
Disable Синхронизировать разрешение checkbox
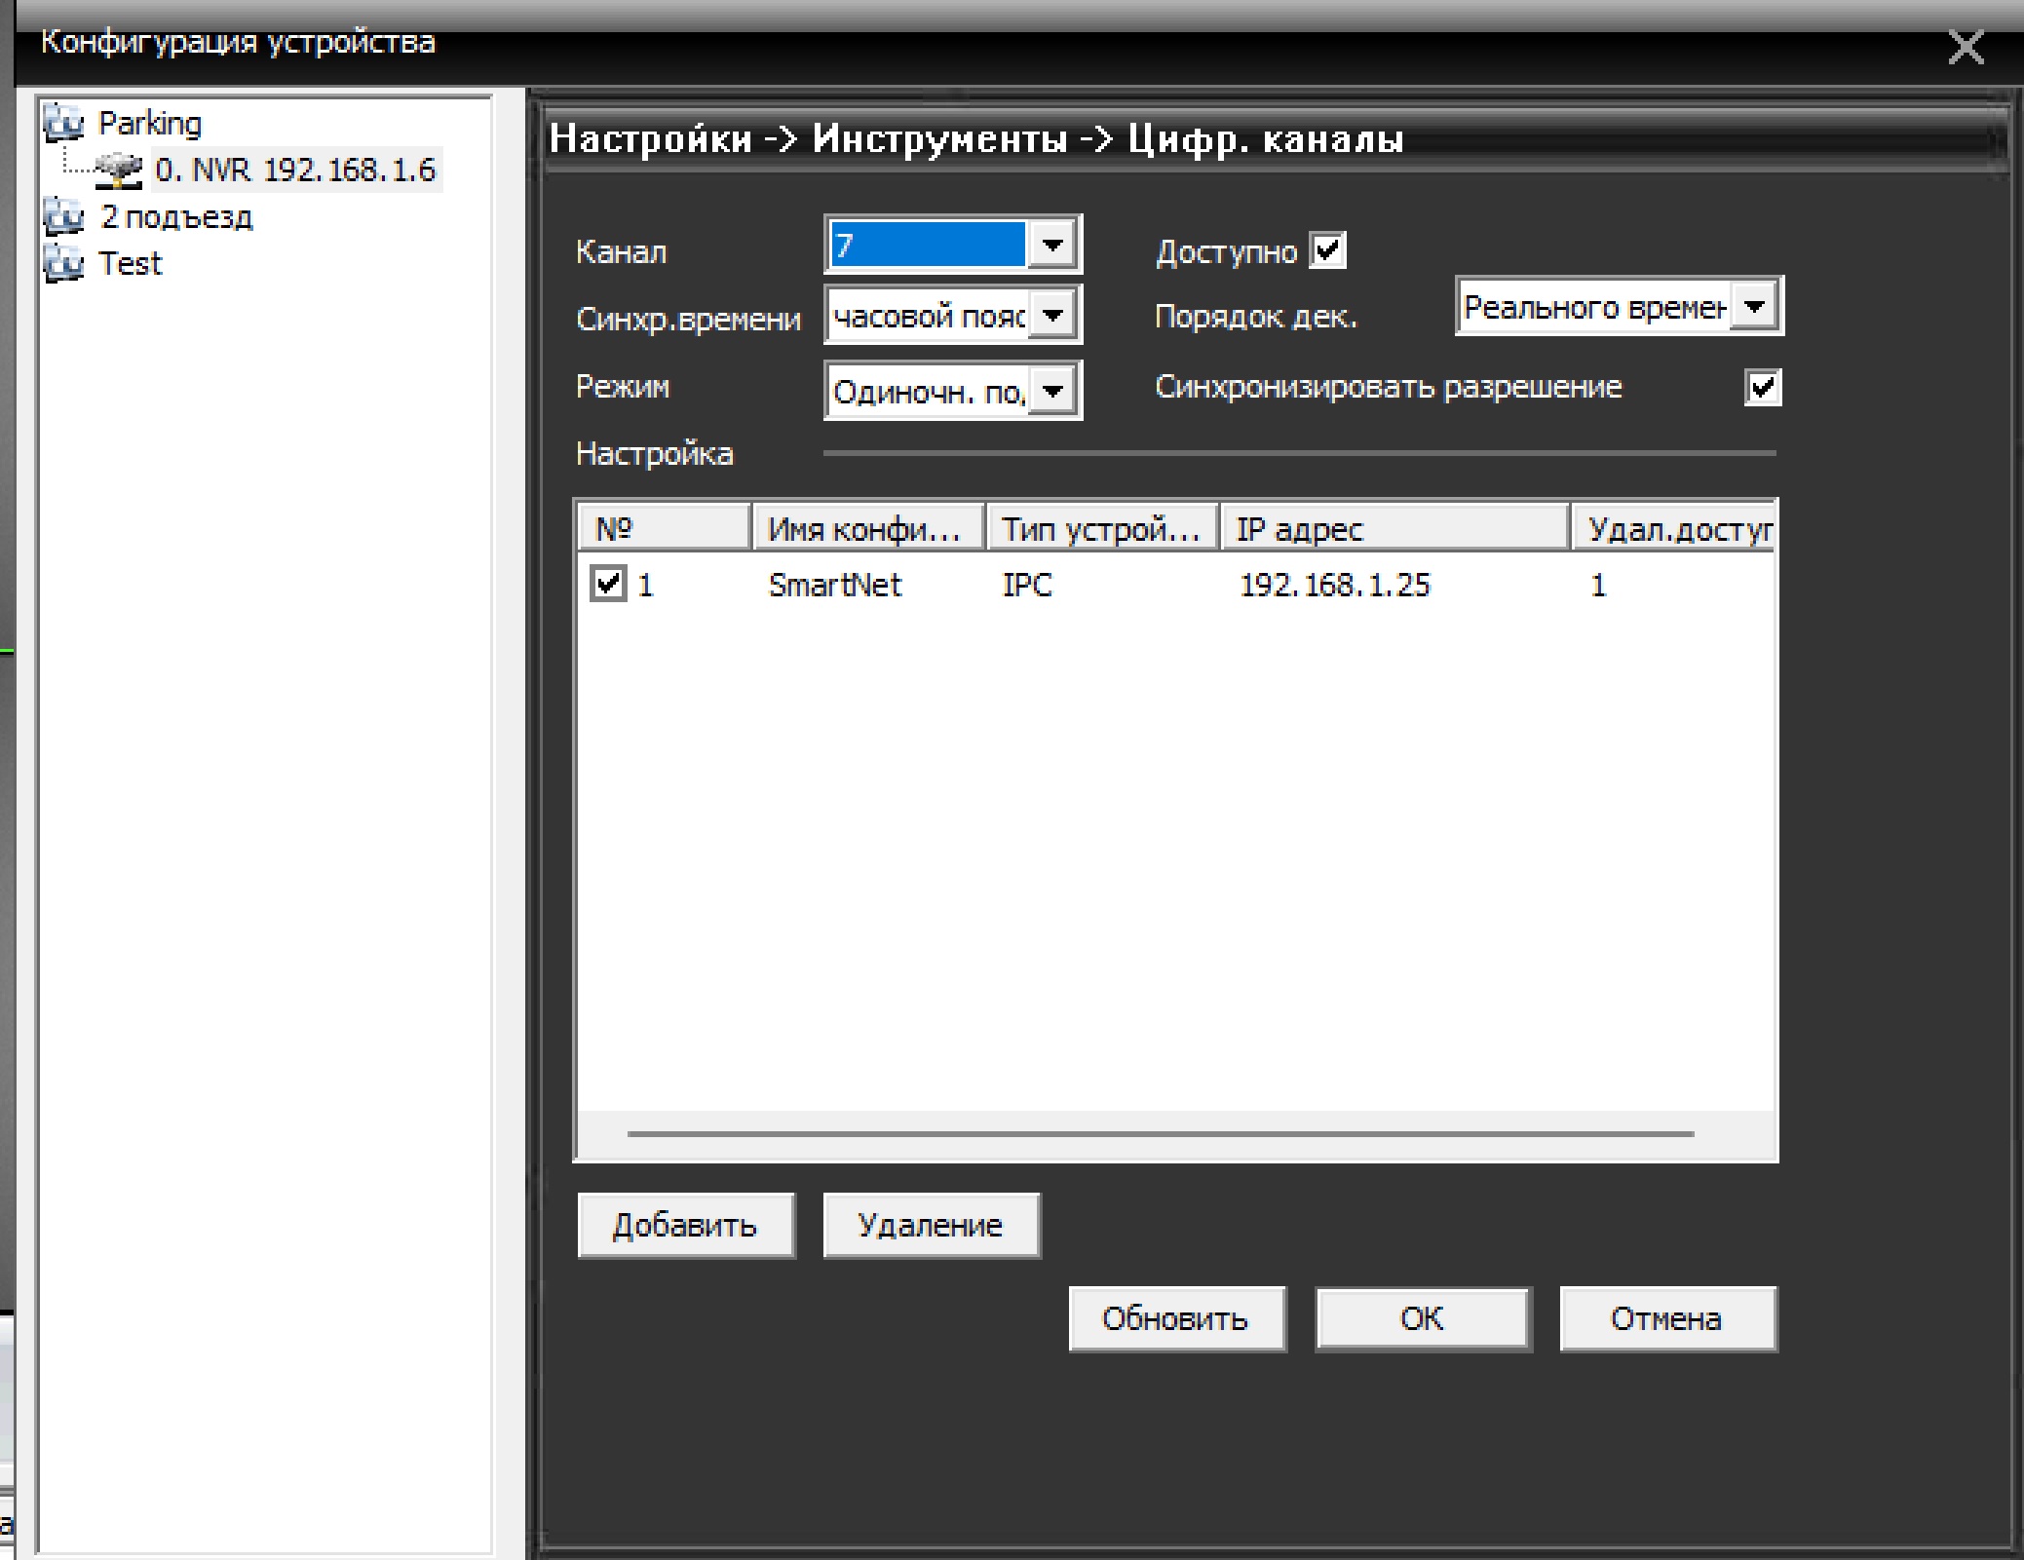tap(1762, 388)
